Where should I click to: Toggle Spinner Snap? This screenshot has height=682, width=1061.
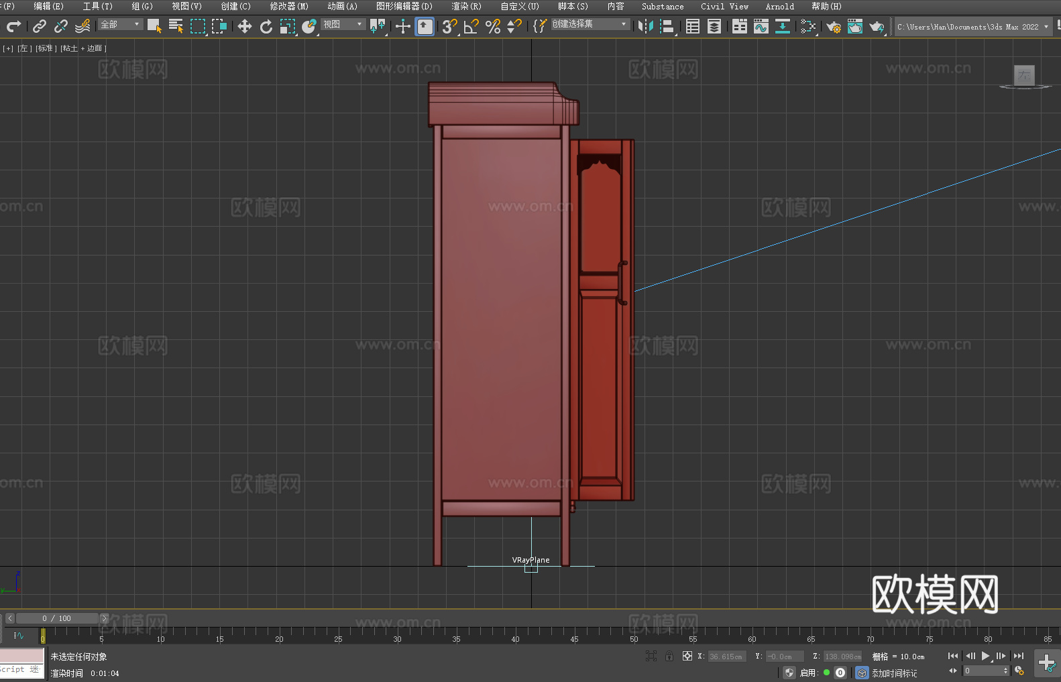tap(514, 26)
